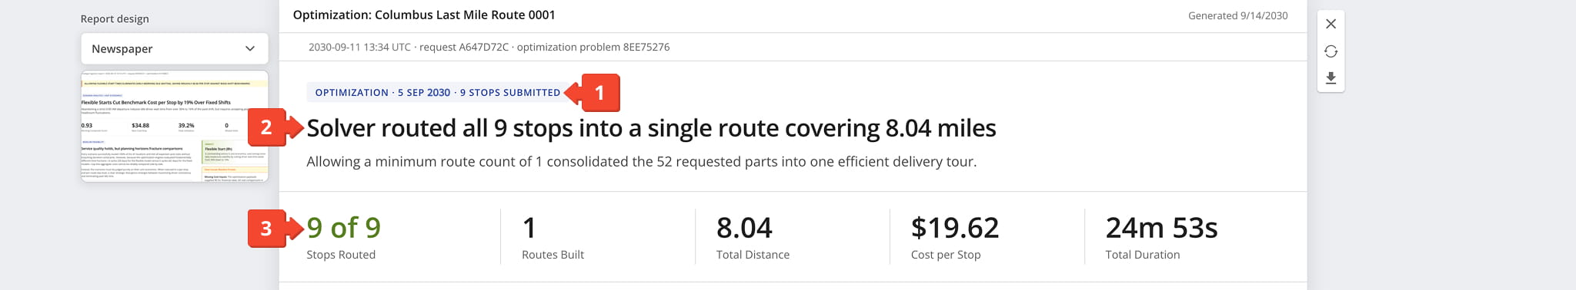The width and height of the screenshot is (1576, 290).
Task: Click the 8.04 Total Distance stat
Action: 753,237
